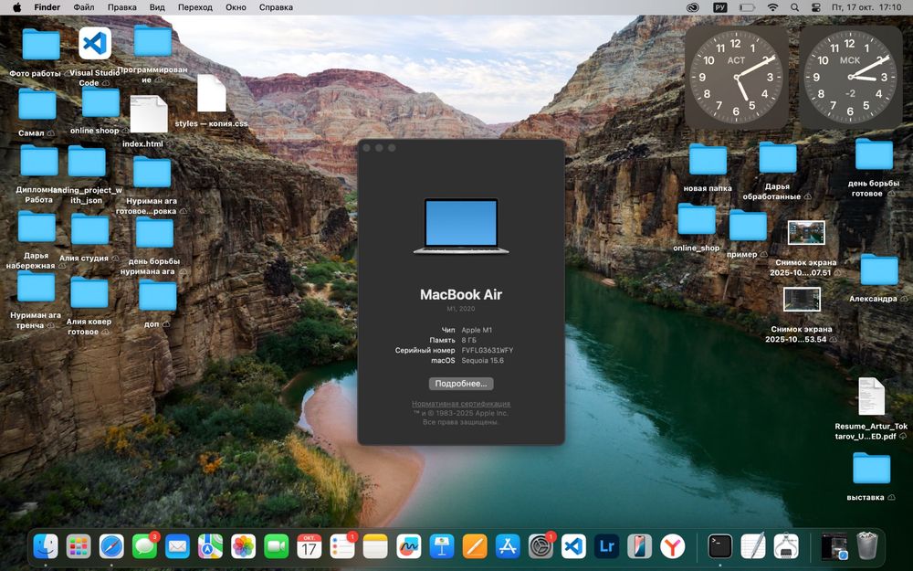Select the Самал folder

[x=37, y=104]
